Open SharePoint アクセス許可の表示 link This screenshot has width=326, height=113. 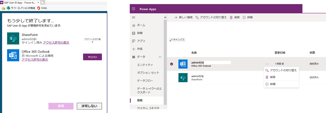click(56, 43)
